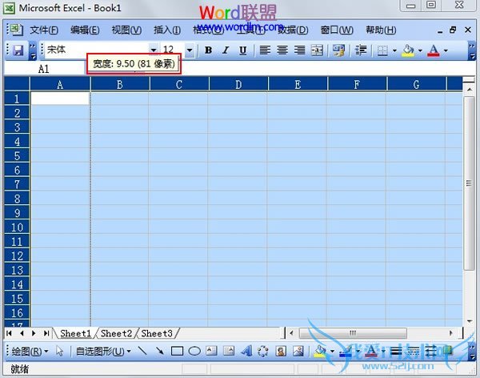The width and height of the screenshot is (480, 378).
Task: Switch to the Sheet2 tab
Action: (116, 333)
